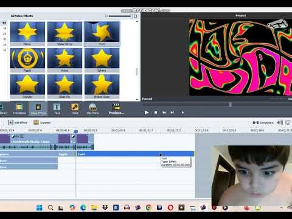The width and height of the screenshot is (292, 219).
Task: Open the audio mixer icon beside Storyboard
Action: point(280,122)
